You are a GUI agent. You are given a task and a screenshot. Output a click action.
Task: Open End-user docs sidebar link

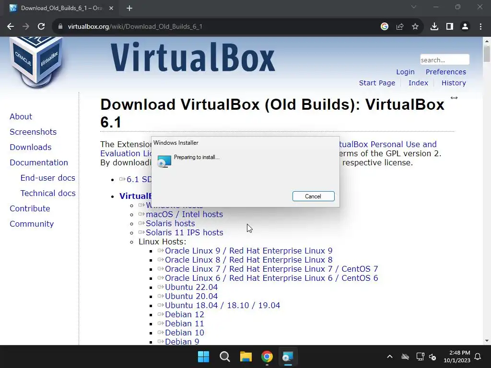coord(47,178)
